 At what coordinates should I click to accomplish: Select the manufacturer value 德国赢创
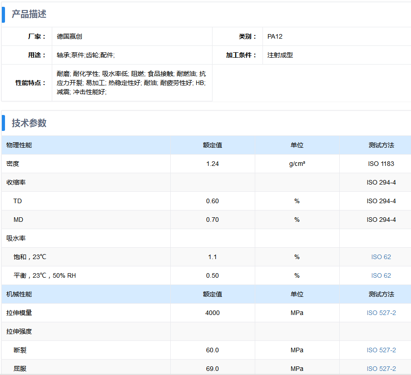pyautogui.click(x=69, y=36)
